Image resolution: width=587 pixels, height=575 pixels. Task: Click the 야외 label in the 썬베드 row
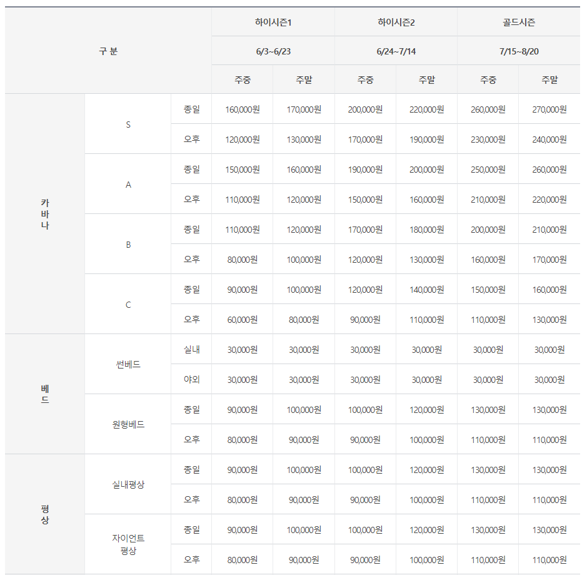[192, 379]
